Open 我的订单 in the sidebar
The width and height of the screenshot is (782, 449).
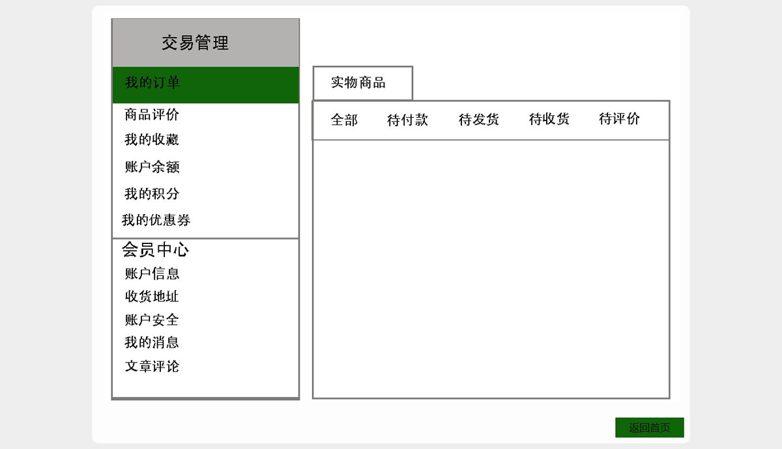[x=205, y=85]
